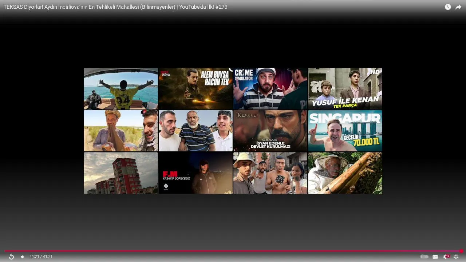
Task: Exit full screen mode
Action: [x=456, y=257]
